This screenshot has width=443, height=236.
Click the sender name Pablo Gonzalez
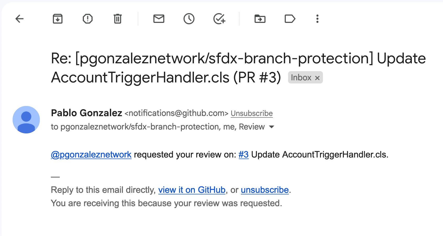tap(87, 113)
